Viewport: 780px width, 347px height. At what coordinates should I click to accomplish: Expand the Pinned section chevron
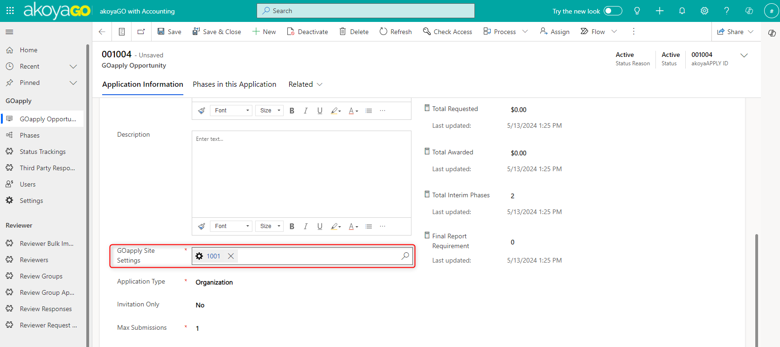pyautogui.click(x=73, y=83)
